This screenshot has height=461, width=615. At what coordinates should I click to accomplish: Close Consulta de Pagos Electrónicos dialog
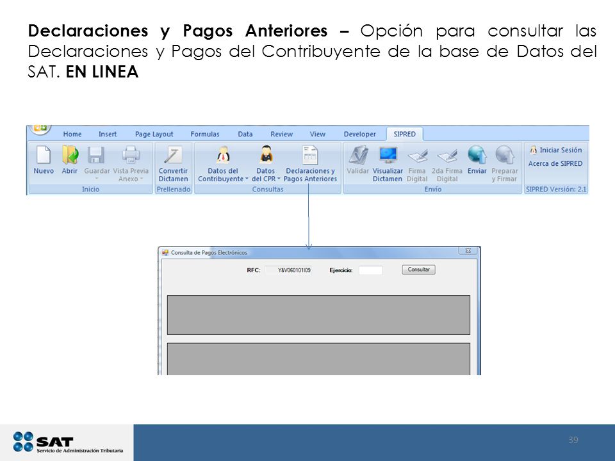tap(468, 250)
